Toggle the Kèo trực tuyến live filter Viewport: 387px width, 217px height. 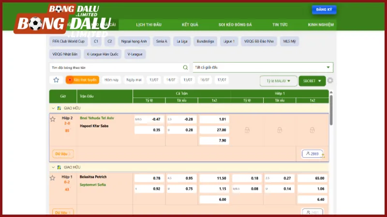(82, 80)
